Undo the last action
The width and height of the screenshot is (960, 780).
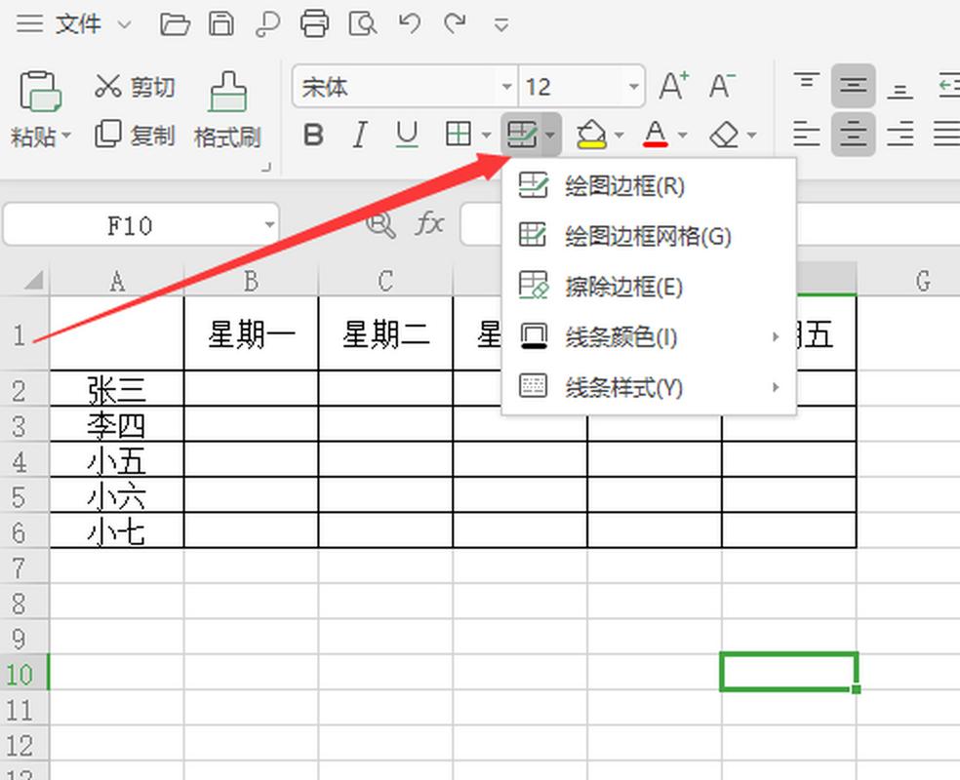409,23
